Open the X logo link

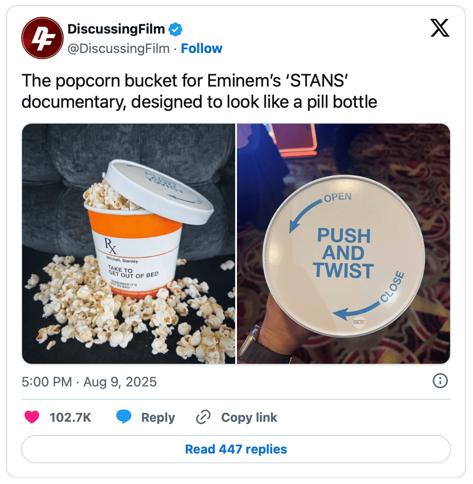click(440, 28)
